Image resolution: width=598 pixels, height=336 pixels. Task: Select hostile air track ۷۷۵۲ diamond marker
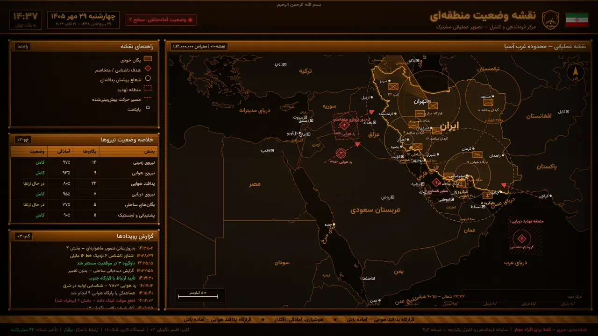[341, 153]
